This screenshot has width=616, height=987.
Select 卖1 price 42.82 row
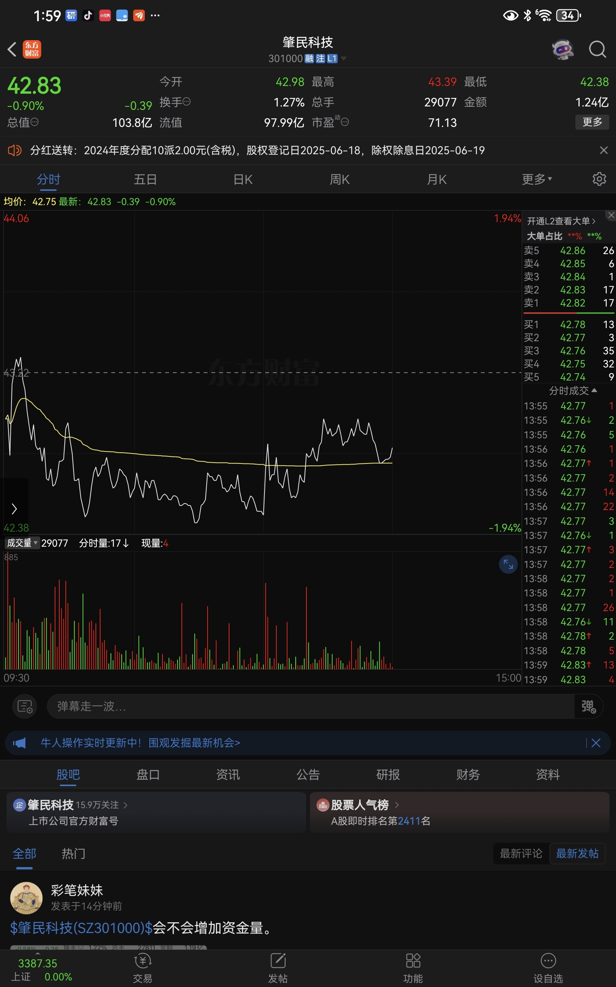tap(569, 303)
